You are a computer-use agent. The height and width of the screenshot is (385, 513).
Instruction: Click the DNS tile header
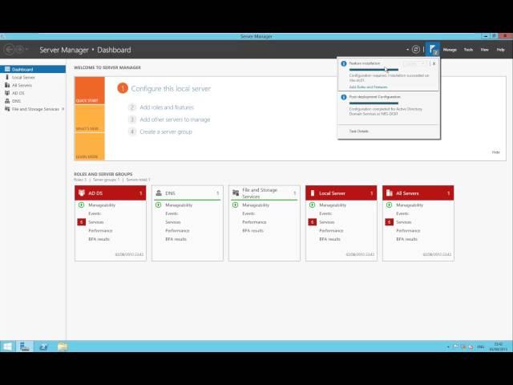(x=188, y=193)
